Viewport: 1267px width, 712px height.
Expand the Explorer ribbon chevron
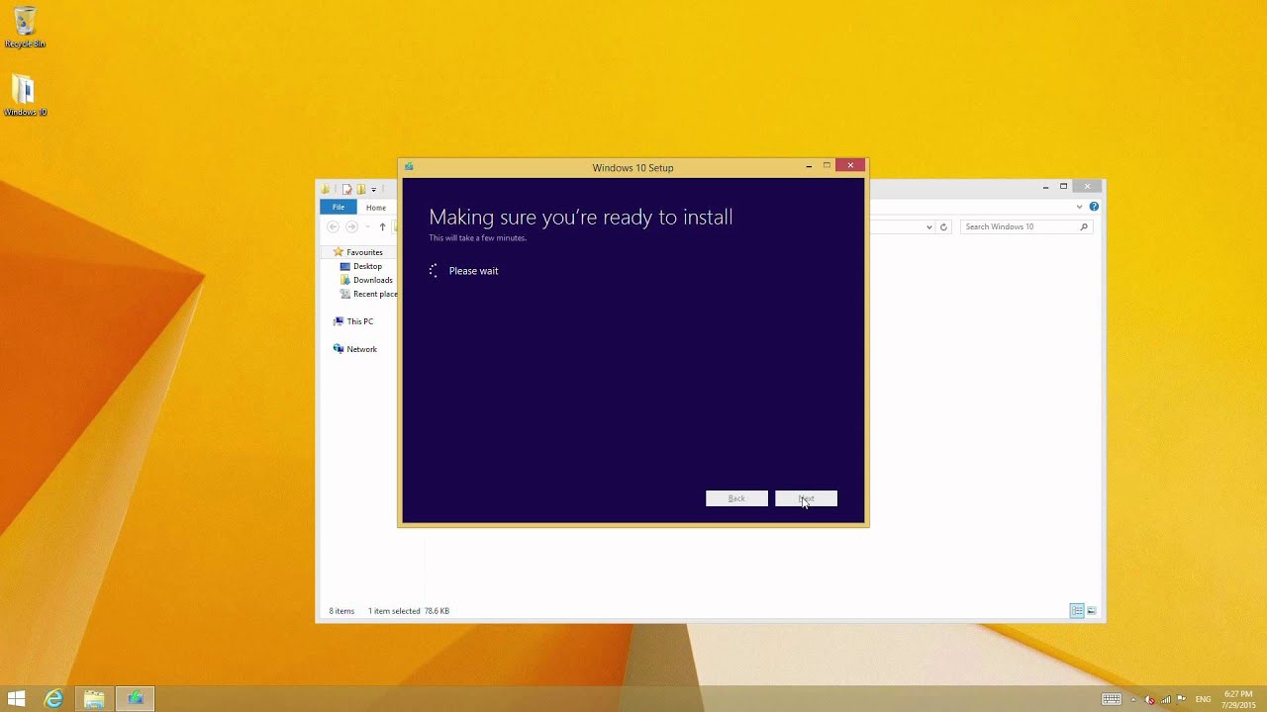(1079, 207)
